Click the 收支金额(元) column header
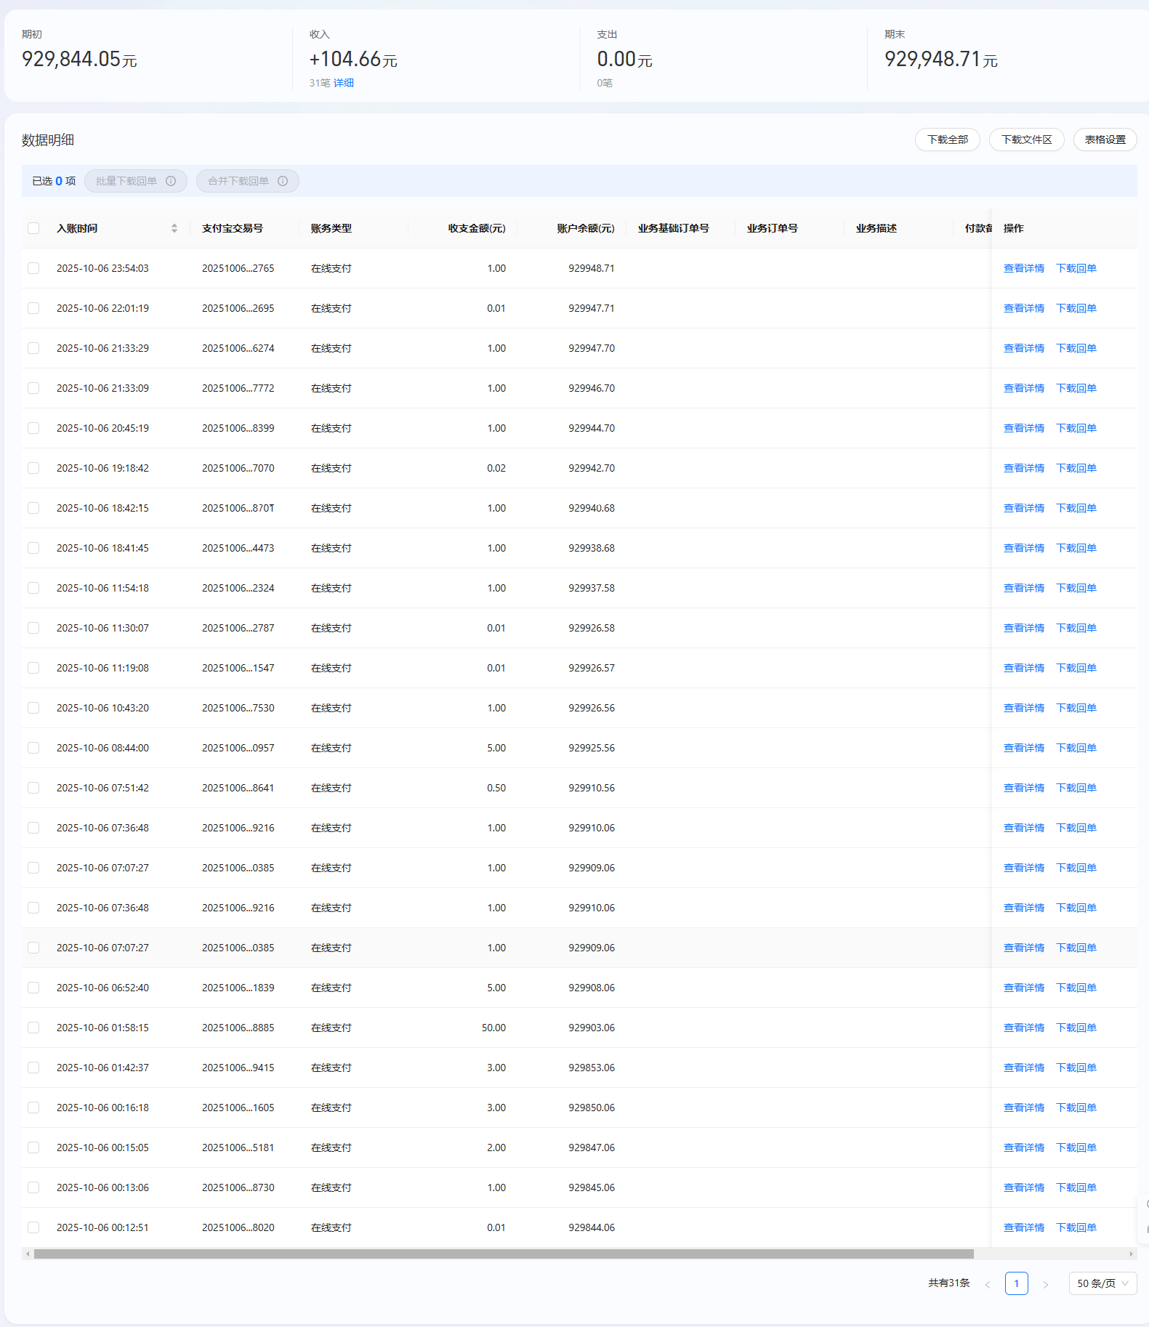This screenshot has width=1149, height=1327. tap(476, 228)
